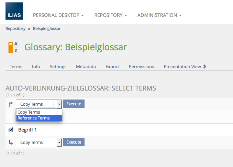Image resolution: width=233 pixels, height=167 pixels.
Task: Follow the Repository breadcrumb link
Action: pos(15,29)
